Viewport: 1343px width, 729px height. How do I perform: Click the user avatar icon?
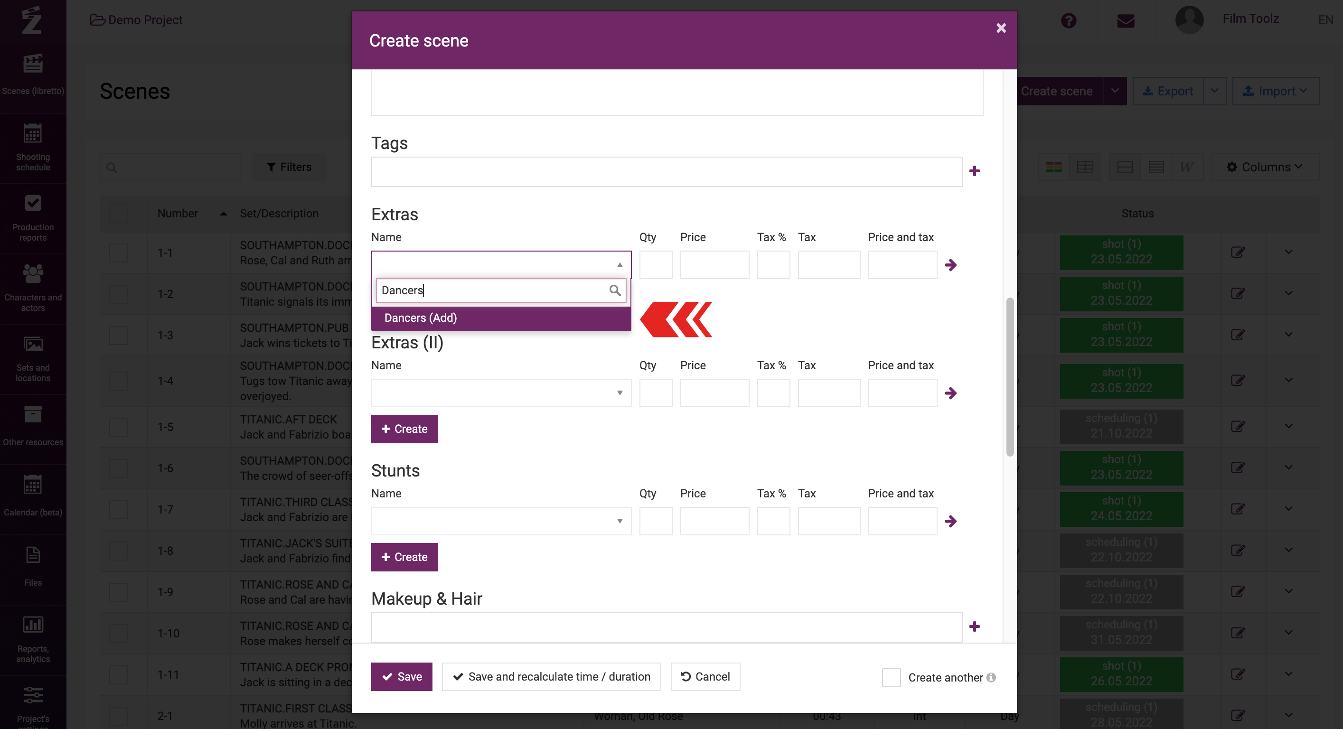click(x=1189, y=20)
